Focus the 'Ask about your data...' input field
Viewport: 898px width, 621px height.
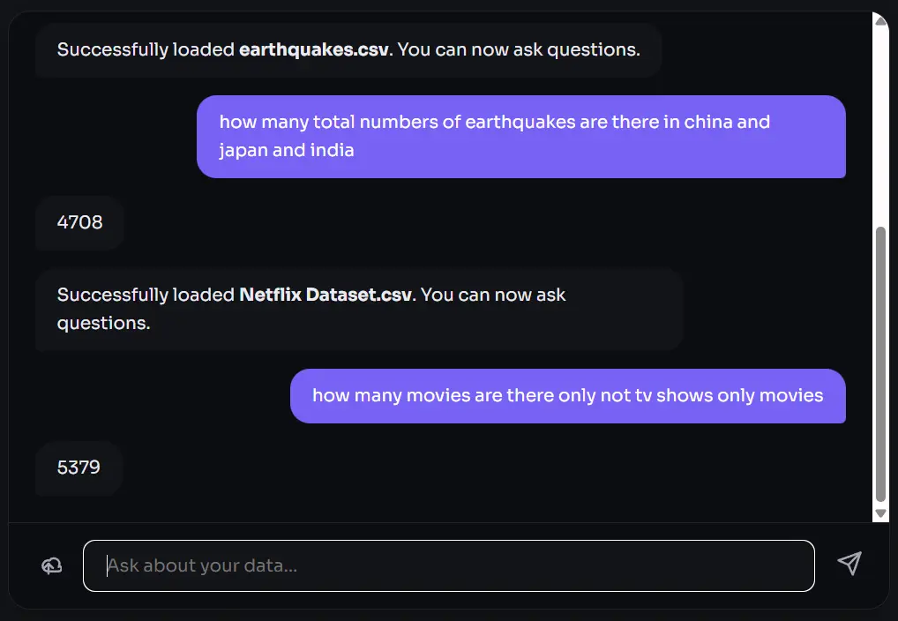[x=448, y=565]
